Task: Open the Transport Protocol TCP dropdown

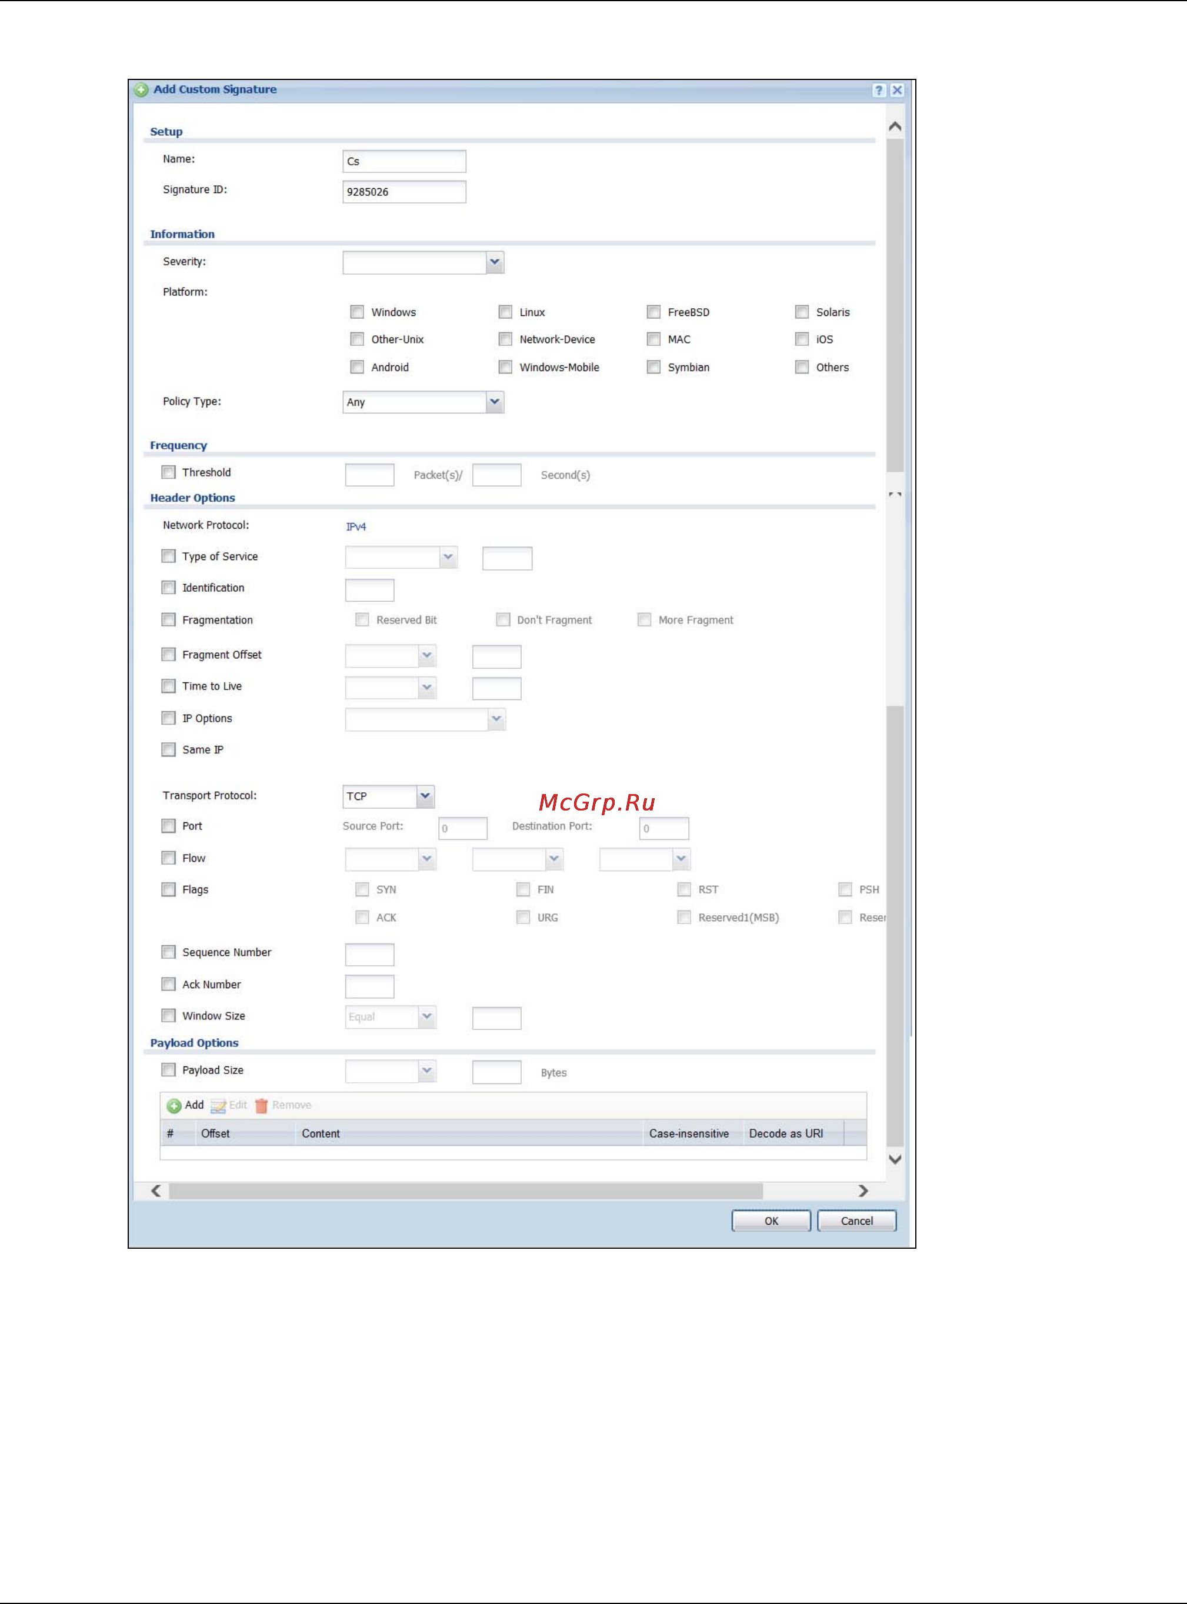Action: (x=425, y=796)
